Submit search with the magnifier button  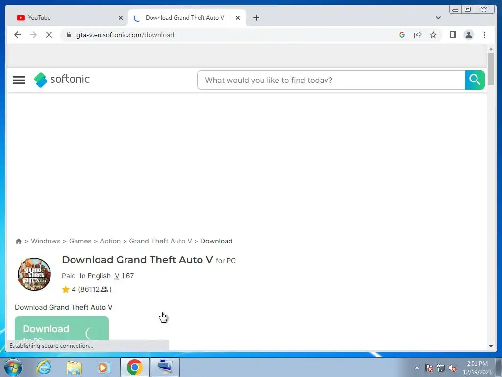475,80
